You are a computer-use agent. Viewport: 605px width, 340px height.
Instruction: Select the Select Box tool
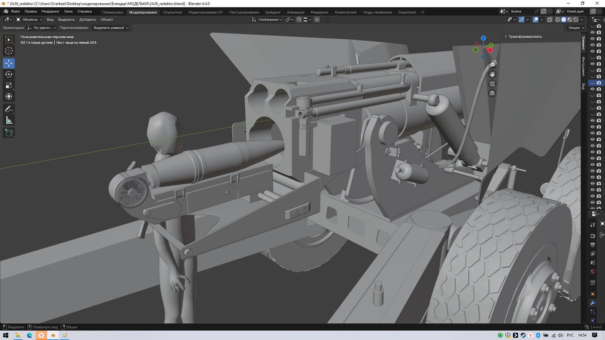click(9, 40)
